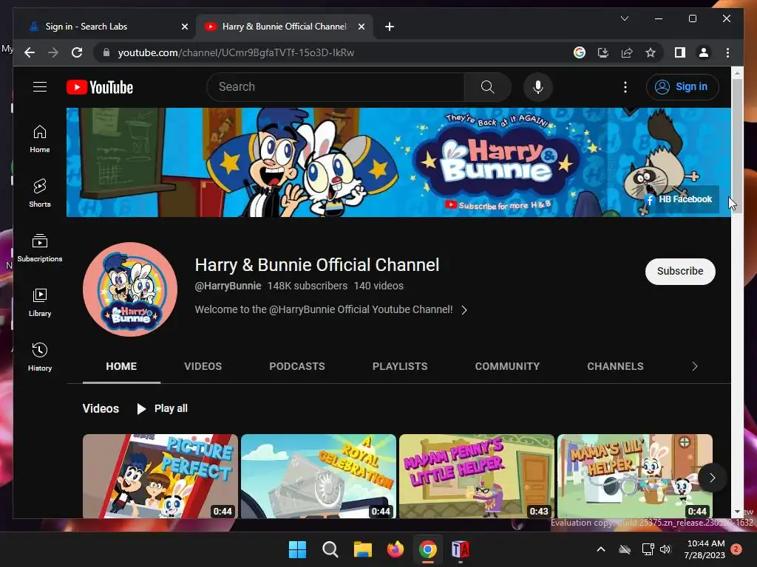Share this page via address bar icon
Viewport: 757px width, 567px height.
point(627,52)
